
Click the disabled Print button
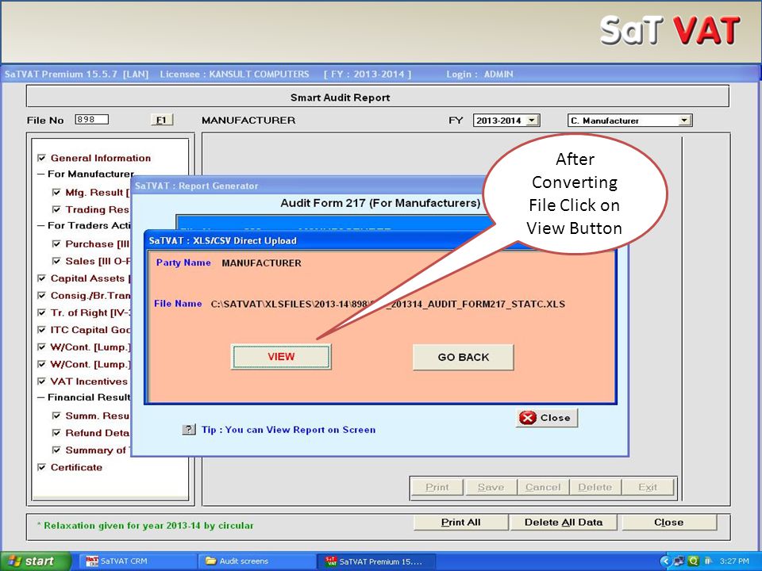point(437,487)
